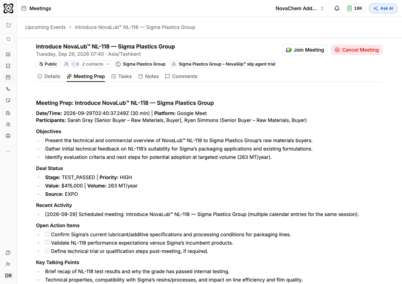Open search from the sidebar
The image size is (402, 284).
[x=8, y=39]
